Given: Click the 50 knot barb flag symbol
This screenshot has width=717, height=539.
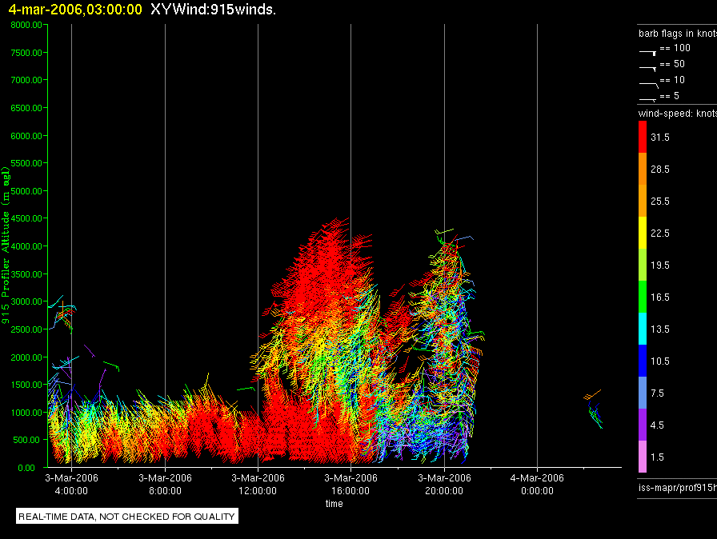Looking at the screenshot, I should (648, 69).
